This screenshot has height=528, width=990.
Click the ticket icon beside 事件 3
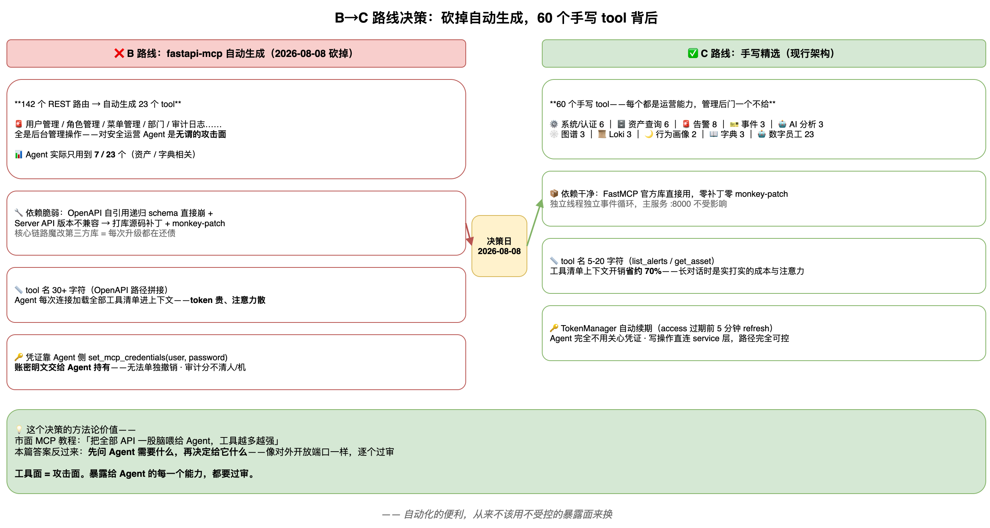(x=734, y=124)
